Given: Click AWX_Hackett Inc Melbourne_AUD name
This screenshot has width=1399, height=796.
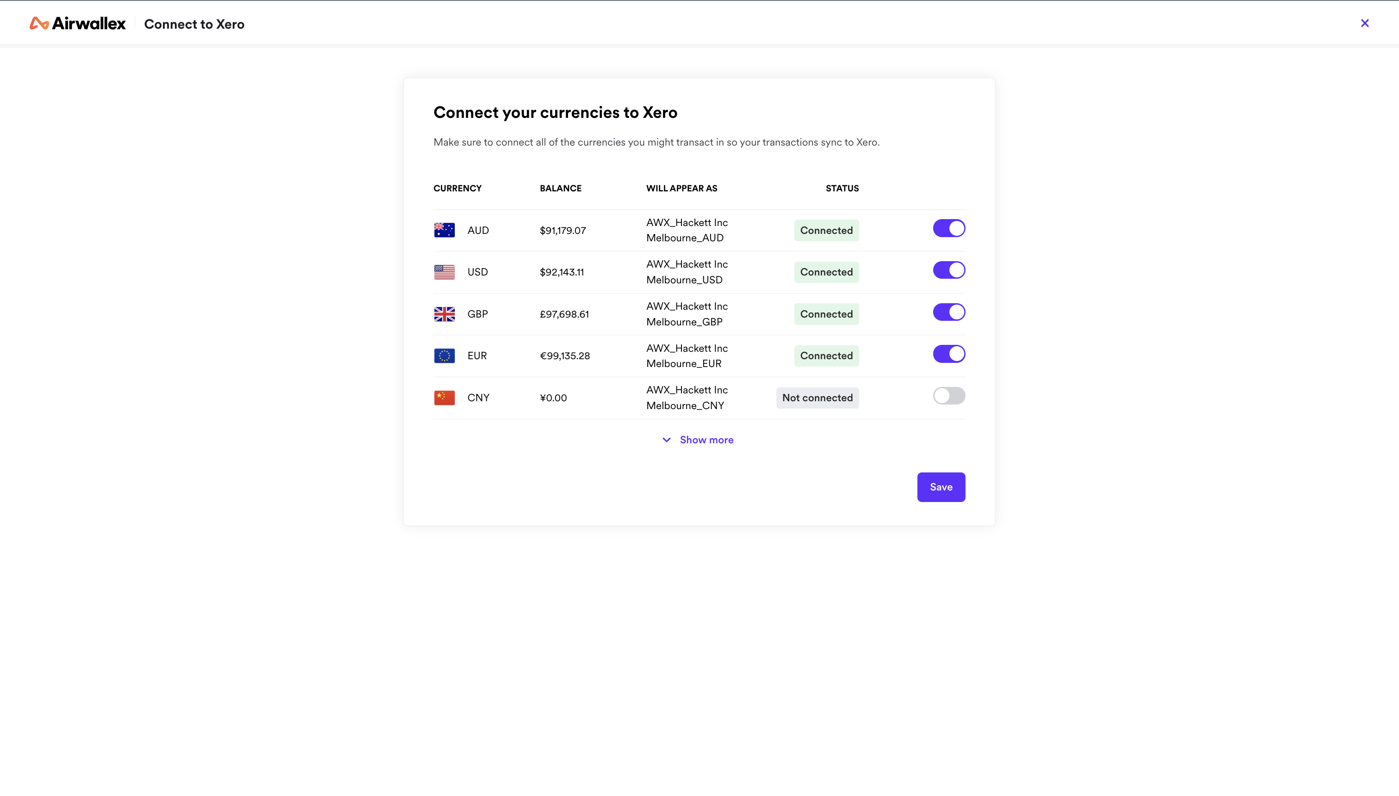Looking at the screenshot, I should click(687, 230).
